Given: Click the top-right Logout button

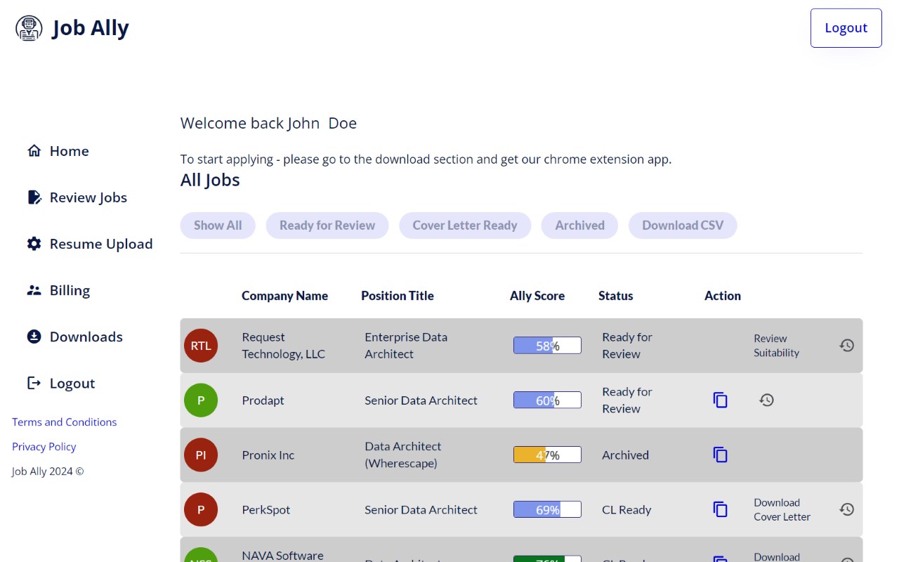Looking at the screenshot, I should (846, 28).
